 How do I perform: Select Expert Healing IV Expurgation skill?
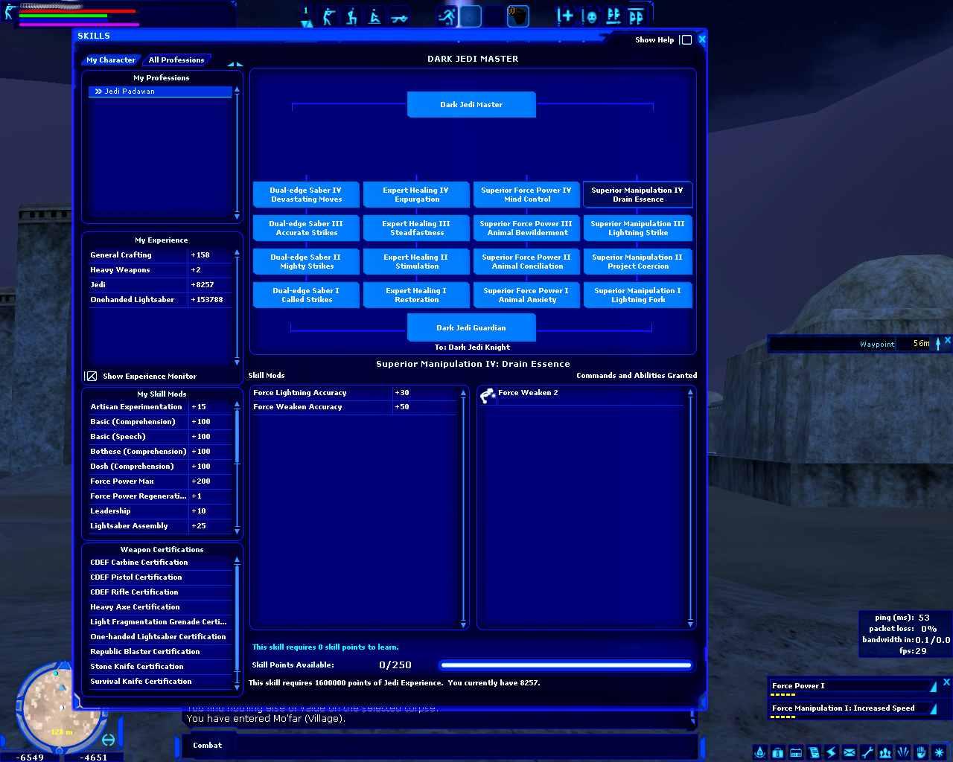point(416,195)
